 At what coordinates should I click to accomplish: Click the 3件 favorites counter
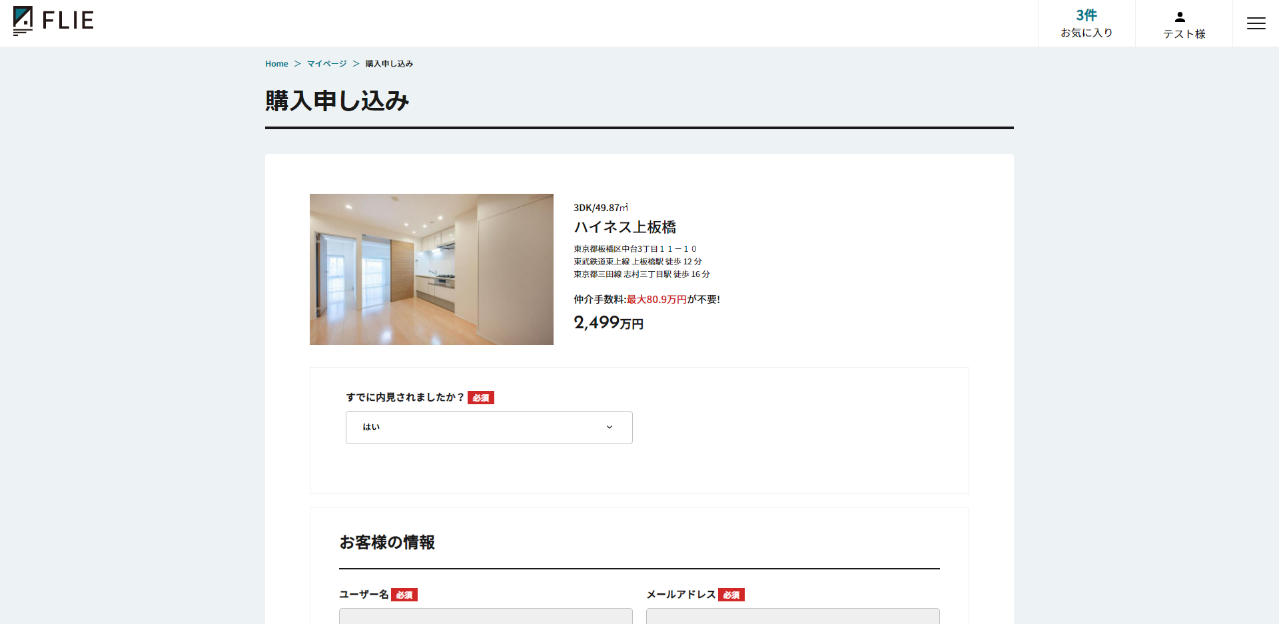tap(1086, 15)
